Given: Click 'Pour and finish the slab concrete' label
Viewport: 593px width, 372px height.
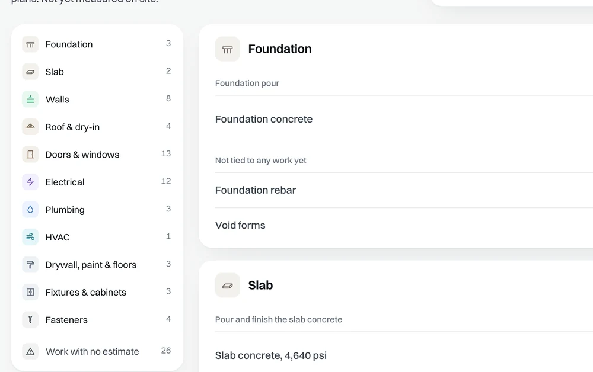Looking at the screenshot, I should [278, 319].
